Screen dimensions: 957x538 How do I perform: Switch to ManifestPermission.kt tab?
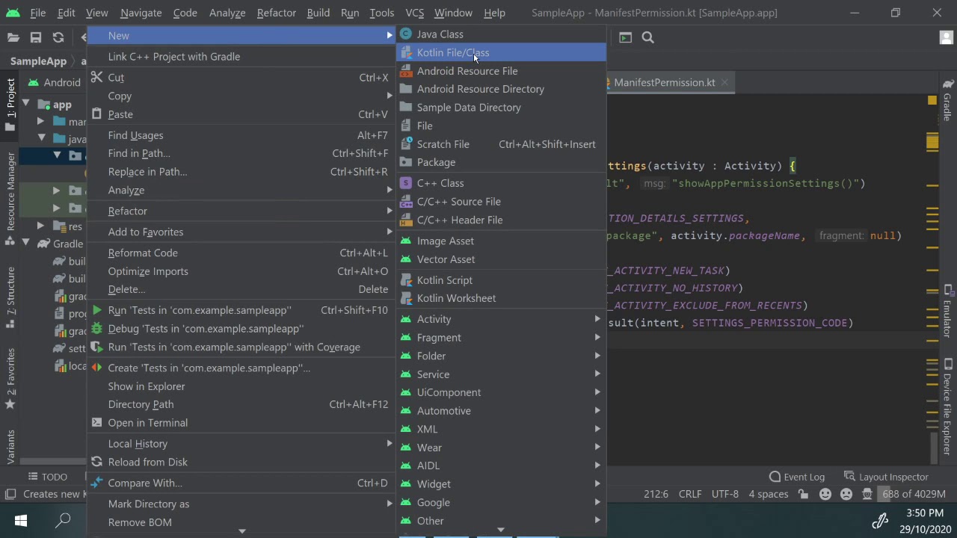[x=665, y=82]
